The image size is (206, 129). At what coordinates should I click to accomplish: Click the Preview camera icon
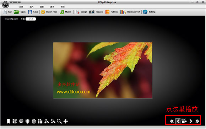(x=92, y=12)
